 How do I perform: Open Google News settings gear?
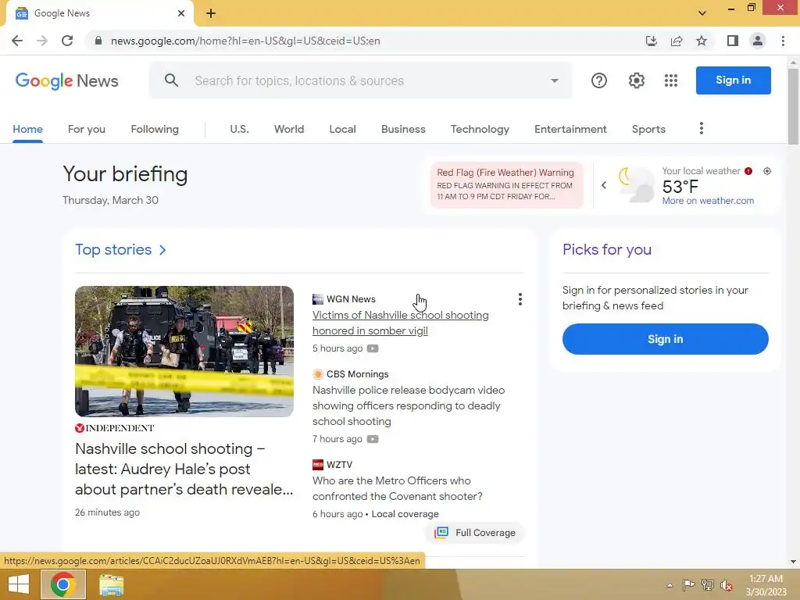636,80
